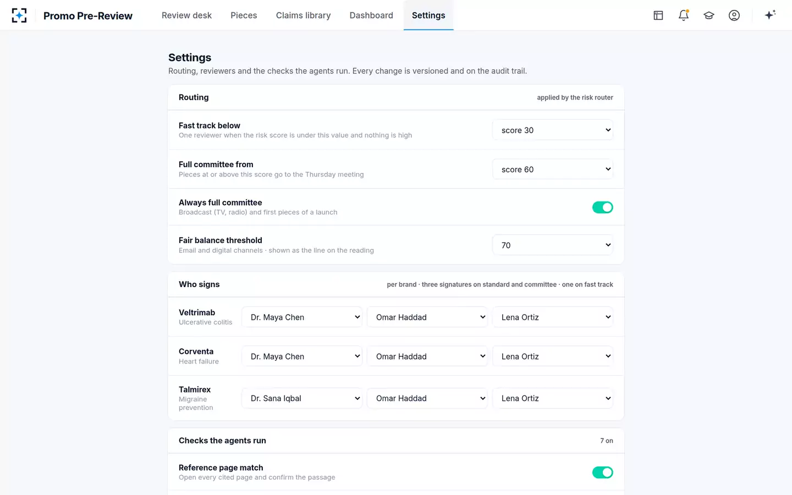The height and width of the screenshot is (495, 792).
Task: Click the Corventa brand name
Action: pyautogui.click(x=196, y=351)
